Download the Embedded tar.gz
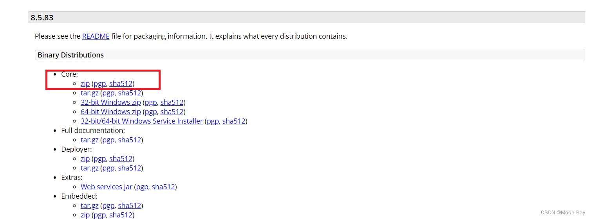Screen dimensions: 591x219 (x=89, y=206)
